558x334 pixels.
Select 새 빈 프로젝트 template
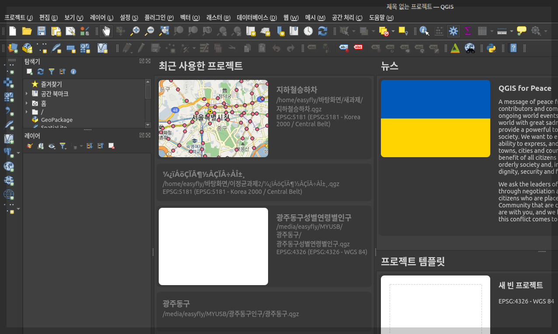coord(520,285)
